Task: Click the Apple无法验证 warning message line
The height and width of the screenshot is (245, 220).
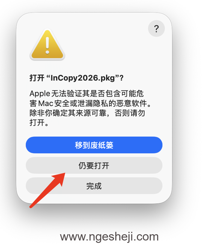Action: click(86, 93)
